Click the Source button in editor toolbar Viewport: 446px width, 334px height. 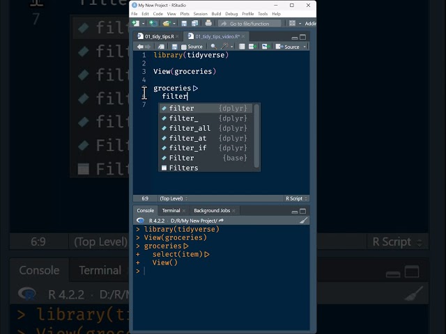(288, 47)
